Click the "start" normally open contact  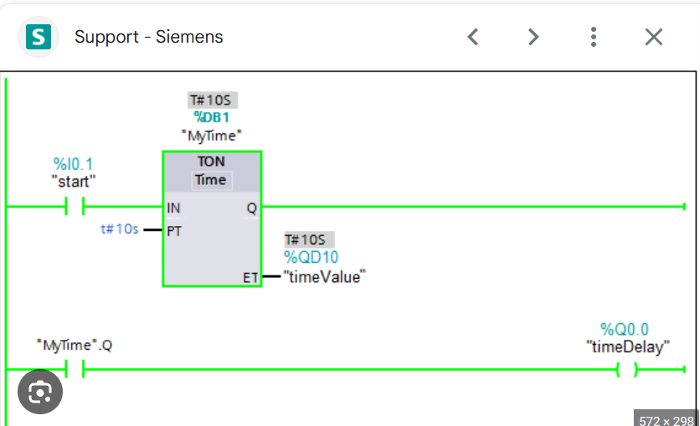[75, 207]
